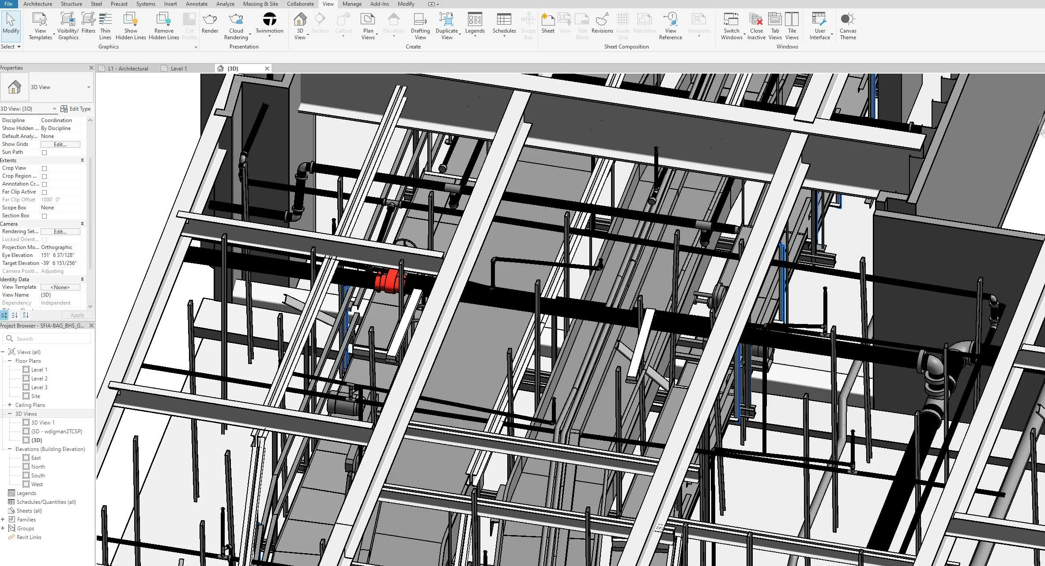Enable the Section Box checkbox
1045x566 pixels.
[x=44, y=216]
